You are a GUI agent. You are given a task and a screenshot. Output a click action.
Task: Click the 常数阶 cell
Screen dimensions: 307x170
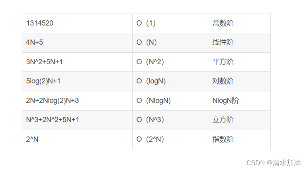(223, 24)
